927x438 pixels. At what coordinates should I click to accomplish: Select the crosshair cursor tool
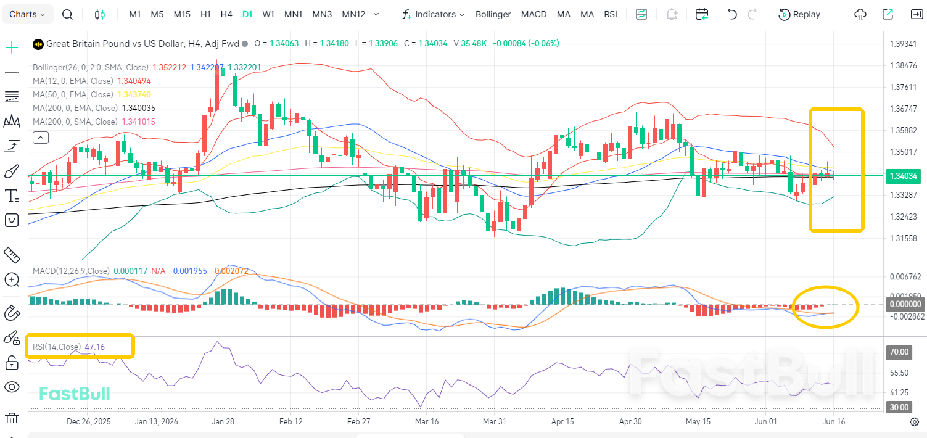(11, 48)
